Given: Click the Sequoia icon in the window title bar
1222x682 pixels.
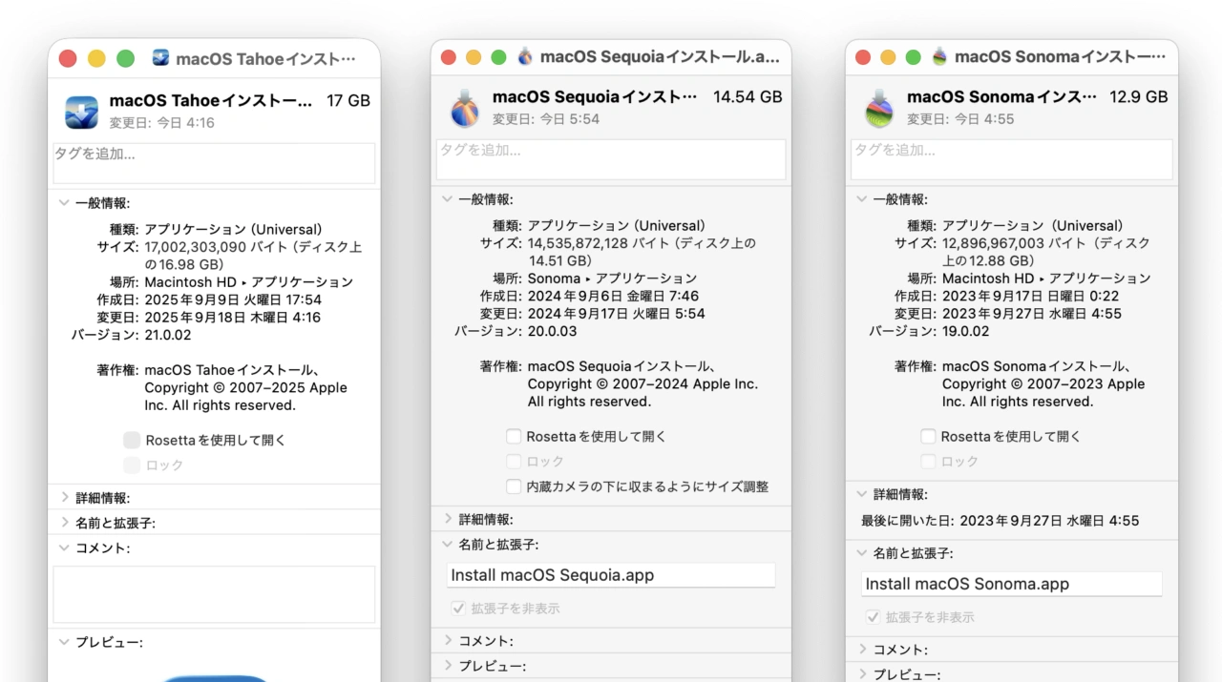Looking at the screenshot, I should tap(524, 56).
